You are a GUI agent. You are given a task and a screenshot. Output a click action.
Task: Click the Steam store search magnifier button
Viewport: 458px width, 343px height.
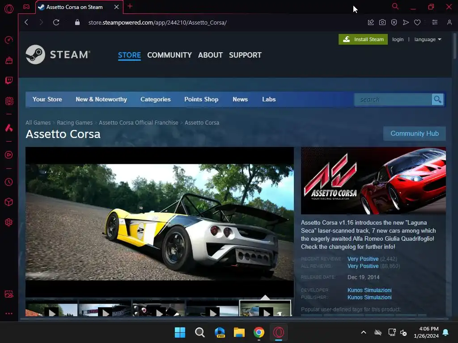tap(437, 100)
